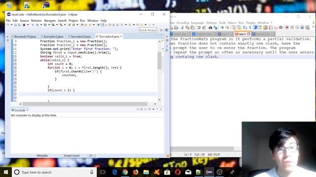Click the Windows Start button
Image resolution: width=316 pixels, height=177 pixels.
coord(6,172)
